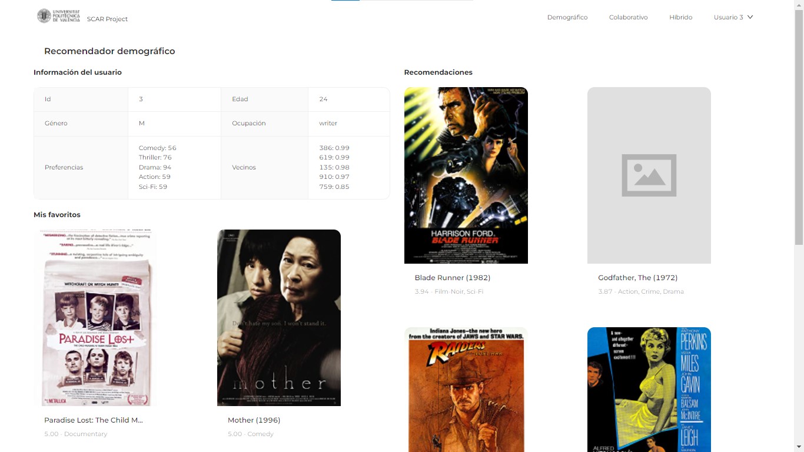The height and width of the screenshot is (452, 804).
Task: Click the 5.00 - Documentary subtitle
Action: point(75,434)
